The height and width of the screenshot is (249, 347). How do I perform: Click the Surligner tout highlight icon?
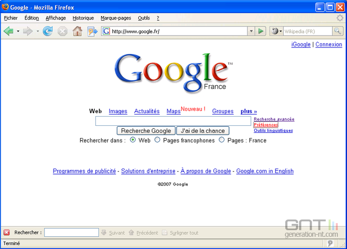(164, 232)
